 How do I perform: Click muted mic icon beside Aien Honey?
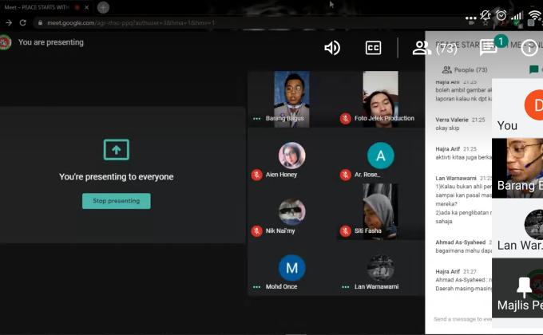pyautogui.click(x=257, y=175)
